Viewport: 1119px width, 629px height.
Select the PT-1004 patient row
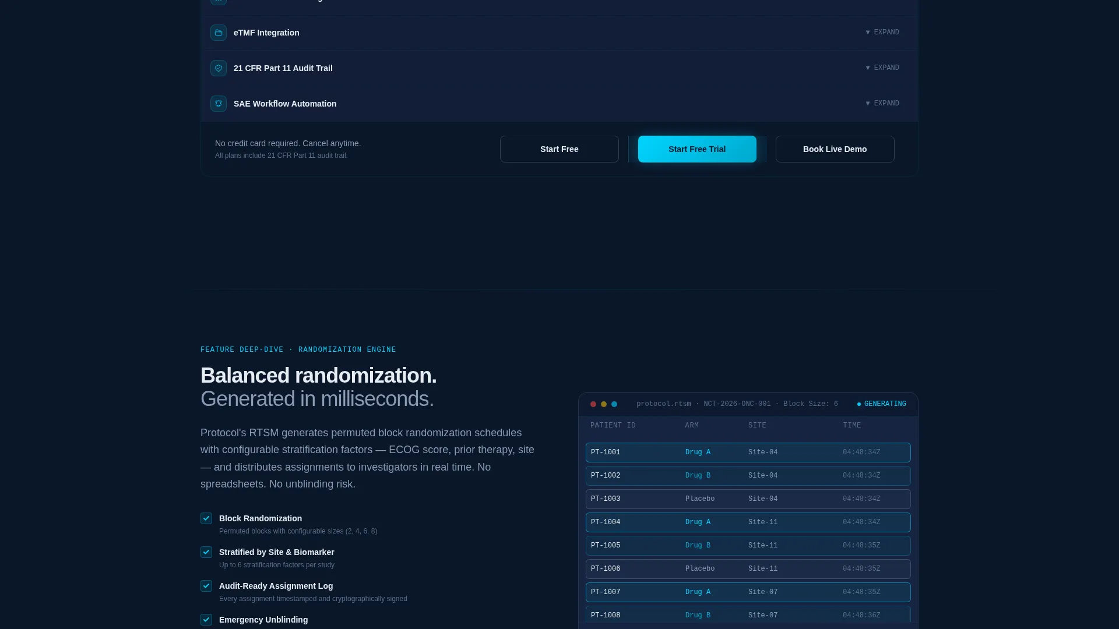point(748,522)
